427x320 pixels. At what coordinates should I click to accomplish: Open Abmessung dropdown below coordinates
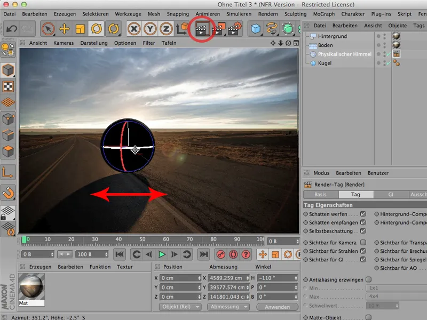(x=228, y=307)
